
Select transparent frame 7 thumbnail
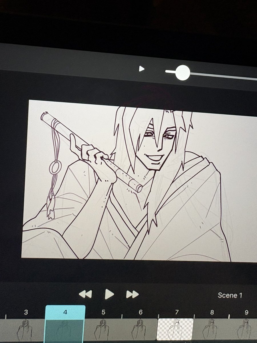coord(175,329)
